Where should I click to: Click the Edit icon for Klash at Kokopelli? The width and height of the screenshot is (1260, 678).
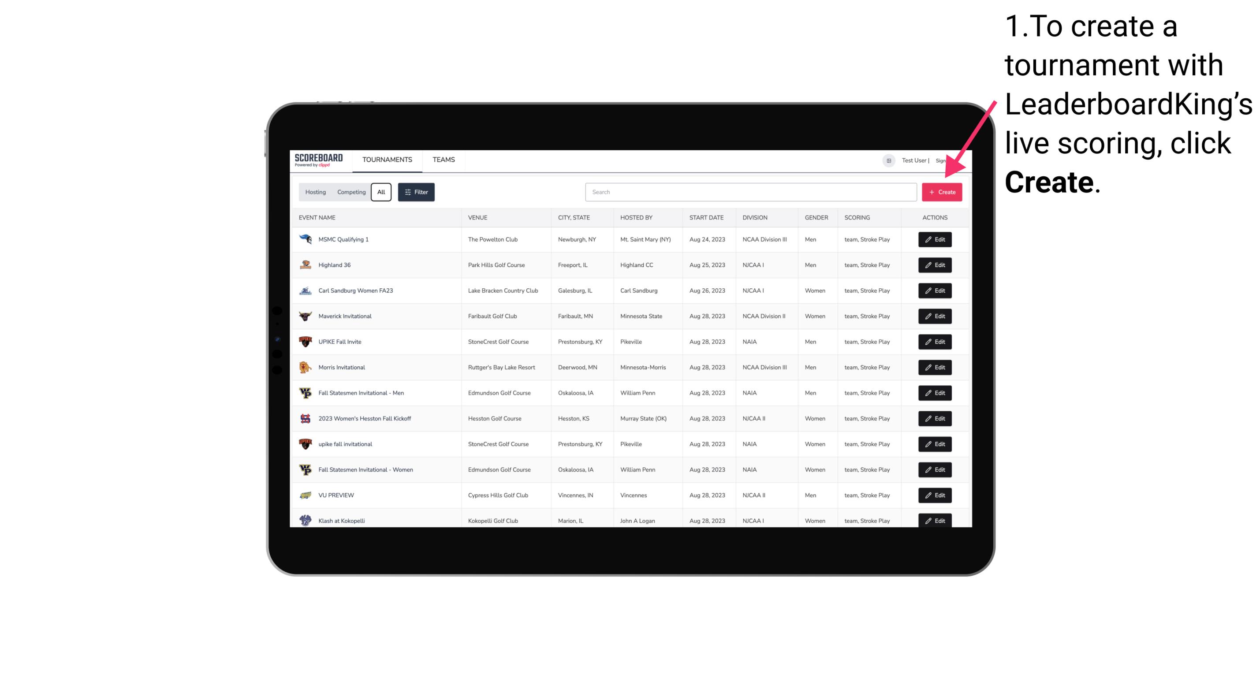pyautogui.click(x=935, y=520)
